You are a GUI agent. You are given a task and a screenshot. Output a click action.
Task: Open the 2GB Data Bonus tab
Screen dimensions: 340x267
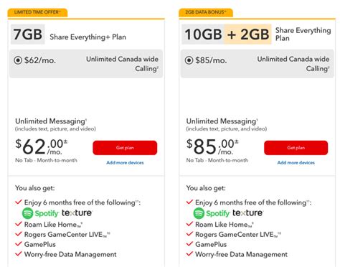point(206,12)
